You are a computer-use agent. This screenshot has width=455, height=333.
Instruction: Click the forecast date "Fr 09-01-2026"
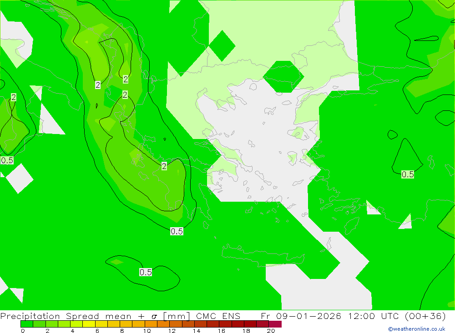coord(301,316)
